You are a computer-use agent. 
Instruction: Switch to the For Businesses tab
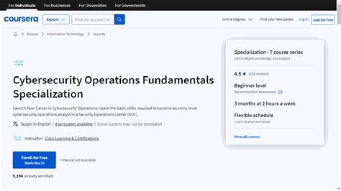pos(57,5)
